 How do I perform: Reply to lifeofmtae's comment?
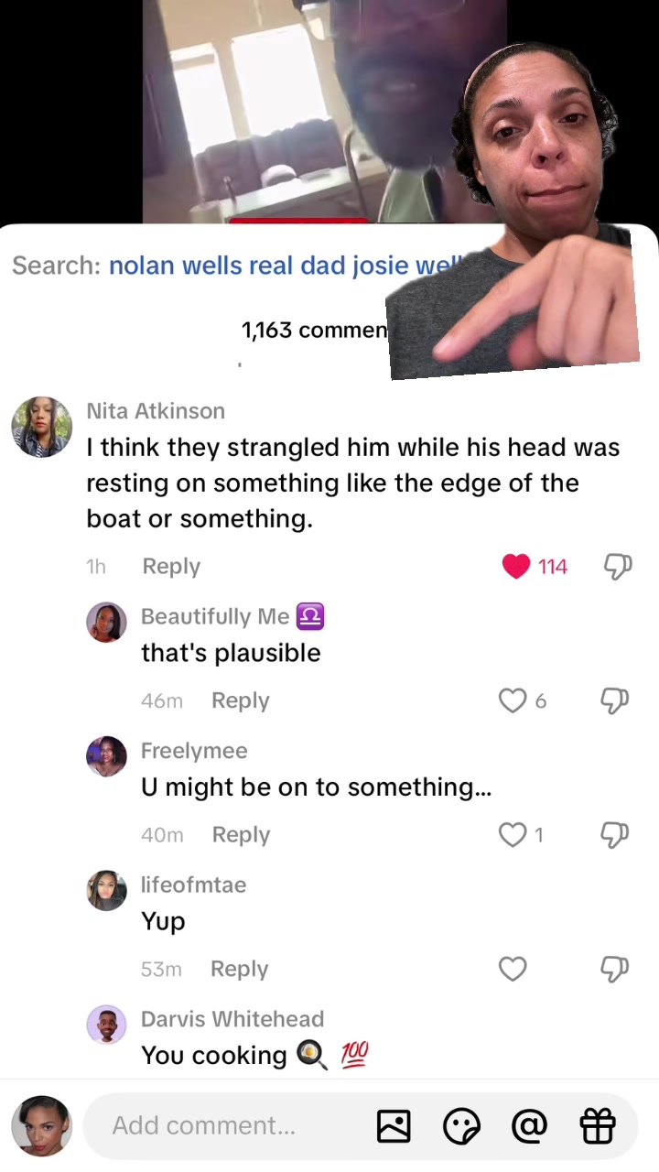point(239,969)
